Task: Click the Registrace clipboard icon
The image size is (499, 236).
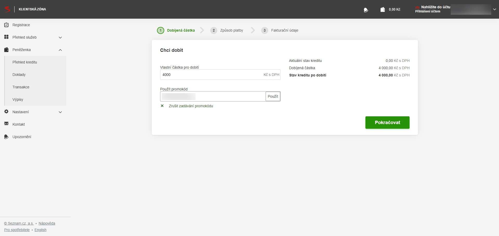Action: coord(6,25)
